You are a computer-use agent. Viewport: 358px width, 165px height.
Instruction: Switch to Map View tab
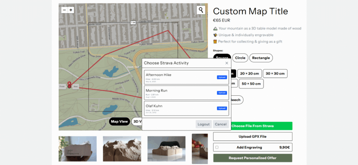pos(119,121)
